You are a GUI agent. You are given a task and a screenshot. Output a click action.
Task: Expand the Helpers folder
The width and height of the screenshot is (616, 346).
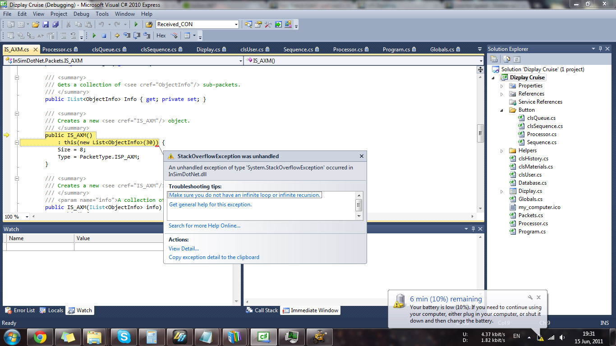pyautogui.click(x=502, y=150)
